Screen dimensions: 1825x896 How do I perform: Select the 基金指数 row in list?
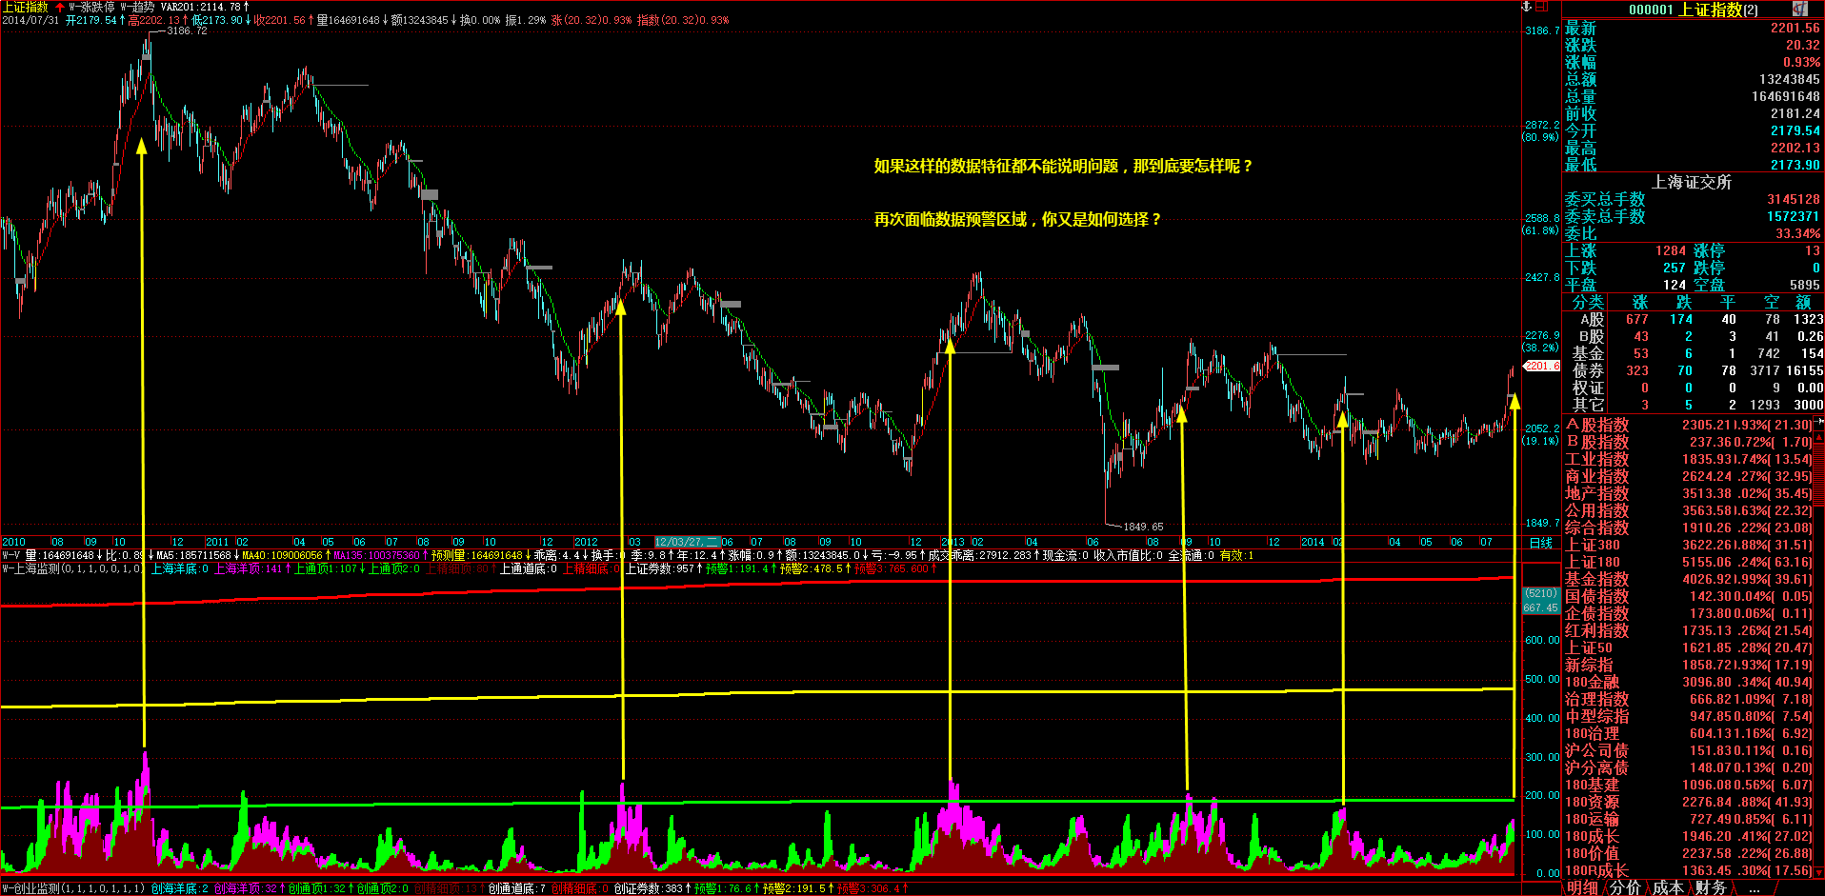click(x=1597, y=579)
